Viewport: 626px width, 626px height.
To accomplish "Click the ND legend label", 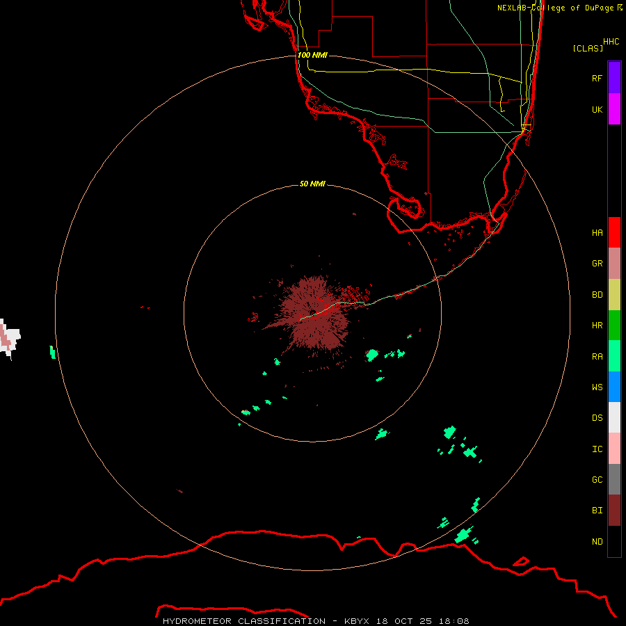I will pyautogui.click(x=597, y=541).
